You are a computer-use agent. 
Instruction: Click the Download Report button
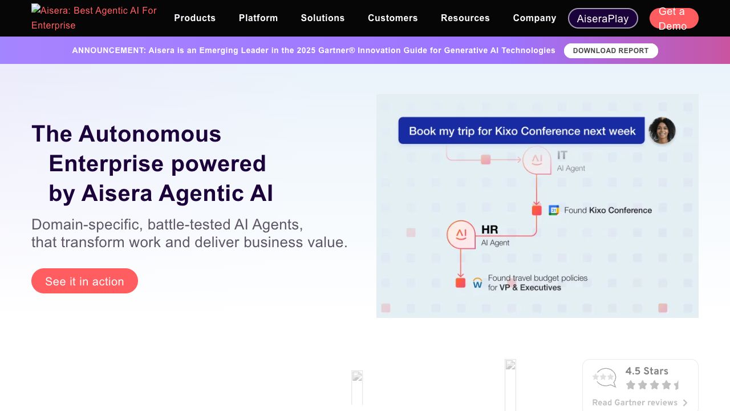610,51
